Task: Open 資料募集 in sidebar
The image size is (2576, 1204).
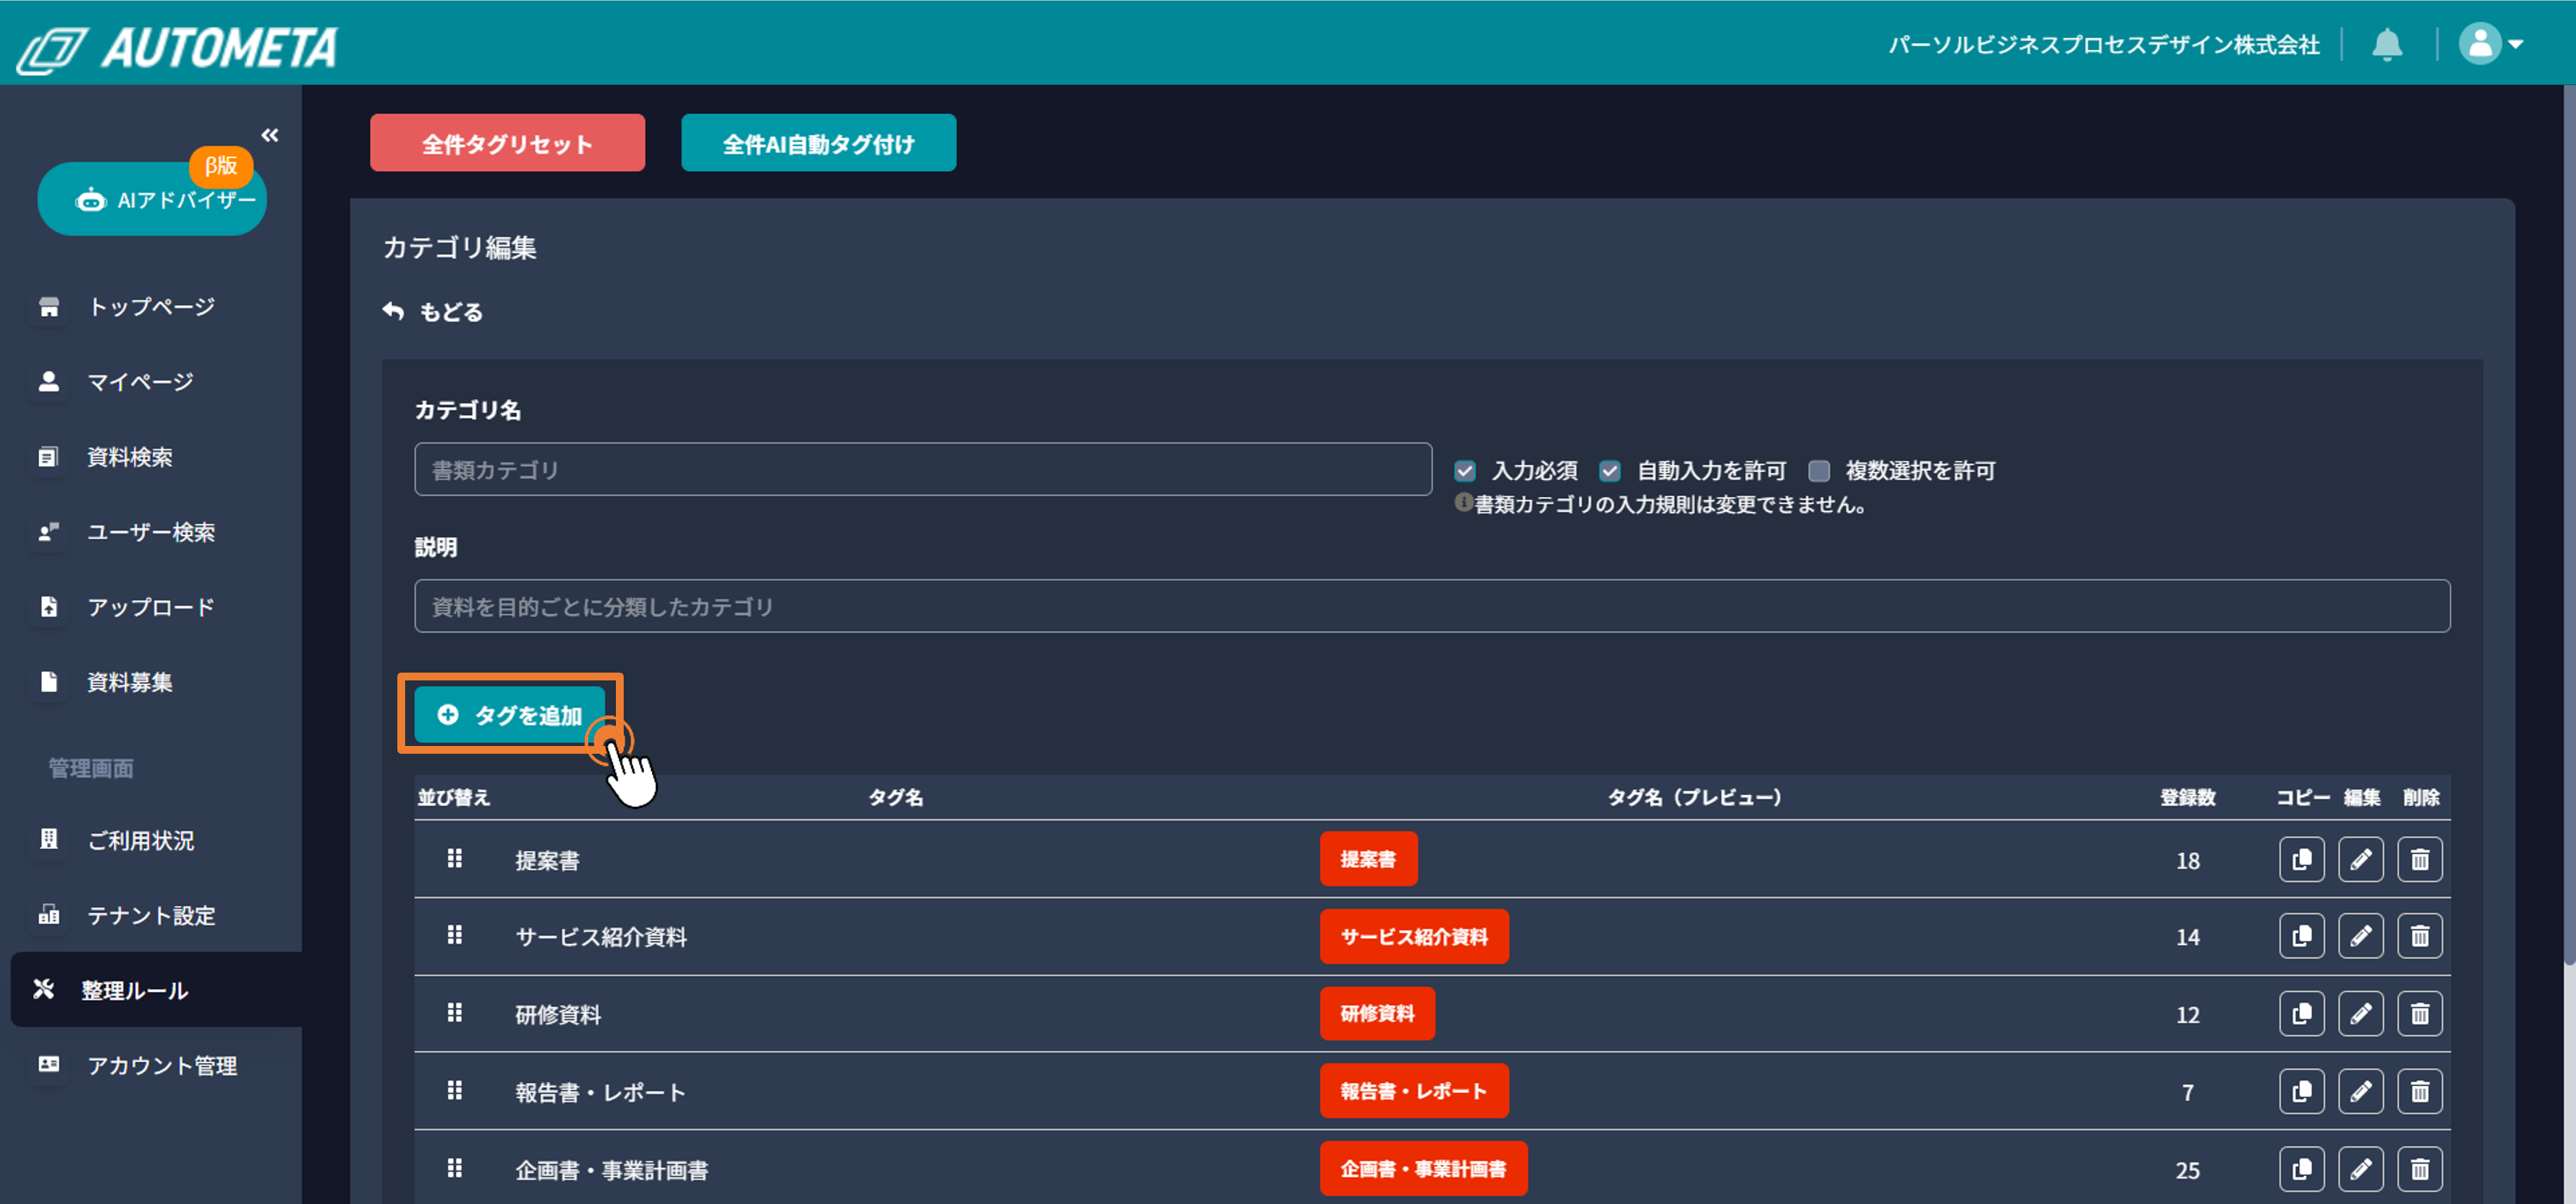Action: pos(129,682)
